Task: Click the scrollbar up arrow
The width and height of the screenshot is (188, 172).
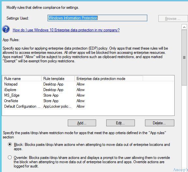Action: [x=184, y=27]
